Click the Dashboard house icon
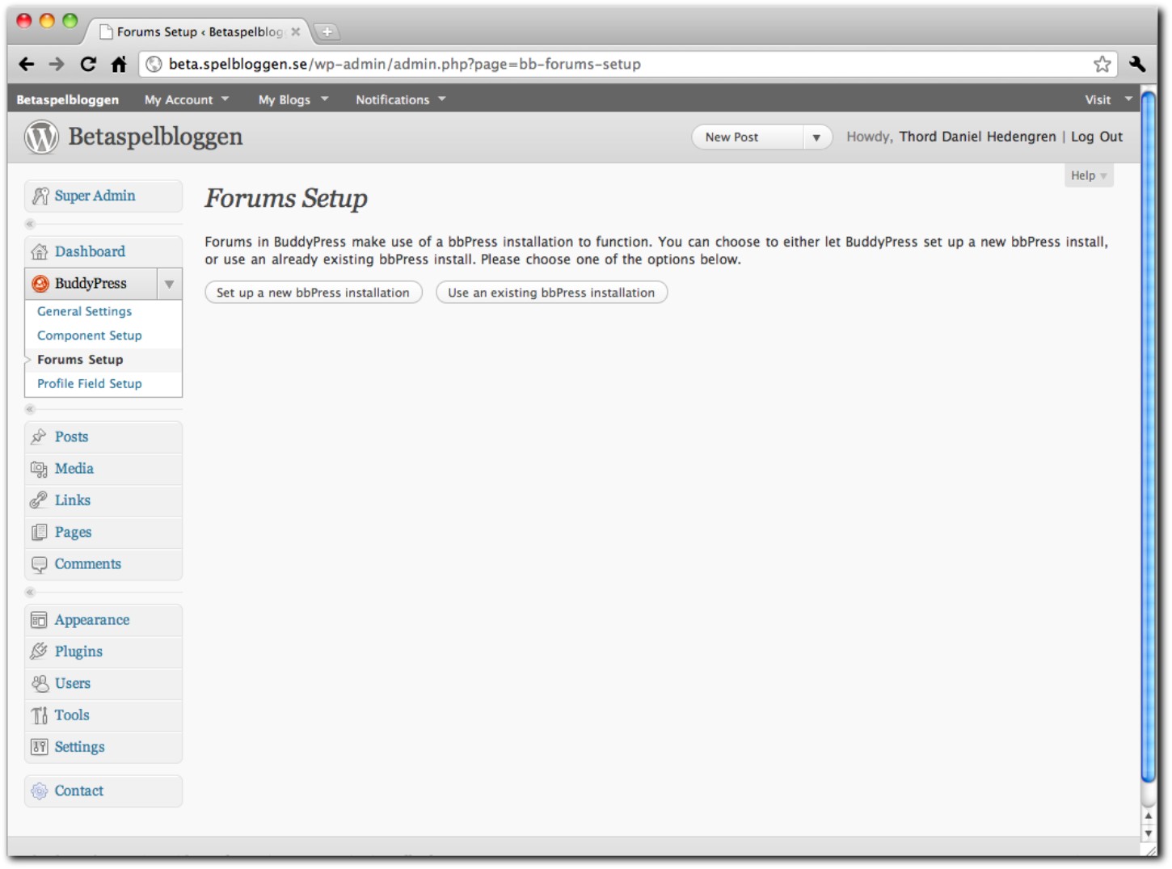This screenshot has height=869, width=1172. [40, 251]
